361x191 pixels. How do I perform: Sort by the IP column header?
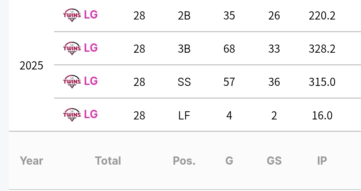pyautogui.click(x=322, y=161)
